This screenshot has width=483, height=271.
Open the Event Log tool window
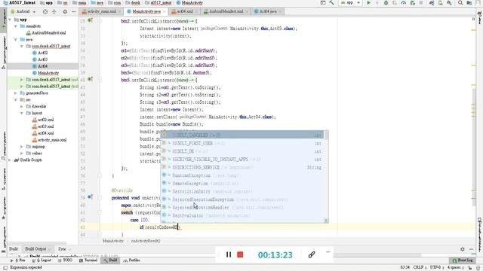463,260
